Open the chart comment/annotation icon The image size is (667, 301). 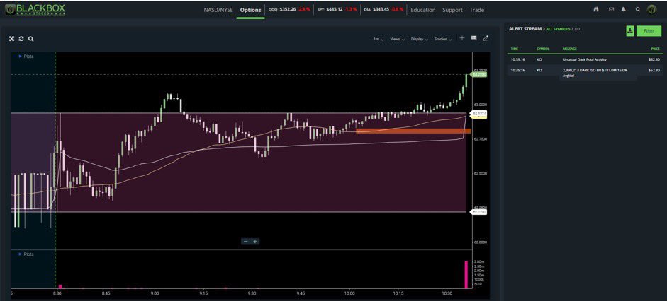pyautogui.click(x=474, y=38)
